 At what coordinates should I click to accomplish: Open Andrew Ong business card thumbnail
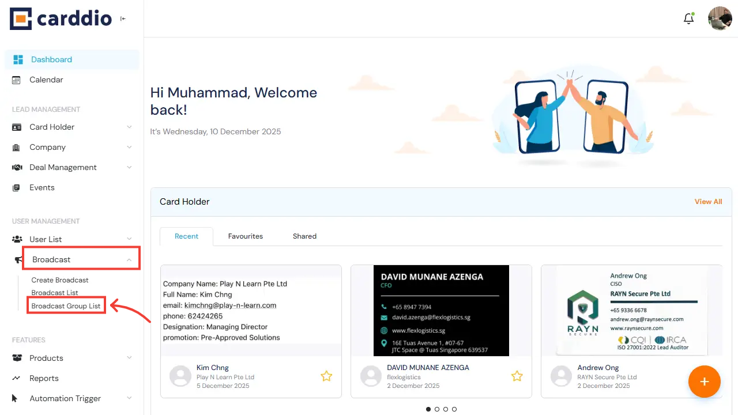pos(631,311)
